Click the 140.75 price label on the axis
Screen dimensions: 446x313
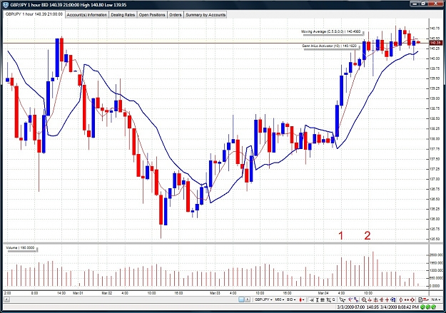tap(434, 29)
